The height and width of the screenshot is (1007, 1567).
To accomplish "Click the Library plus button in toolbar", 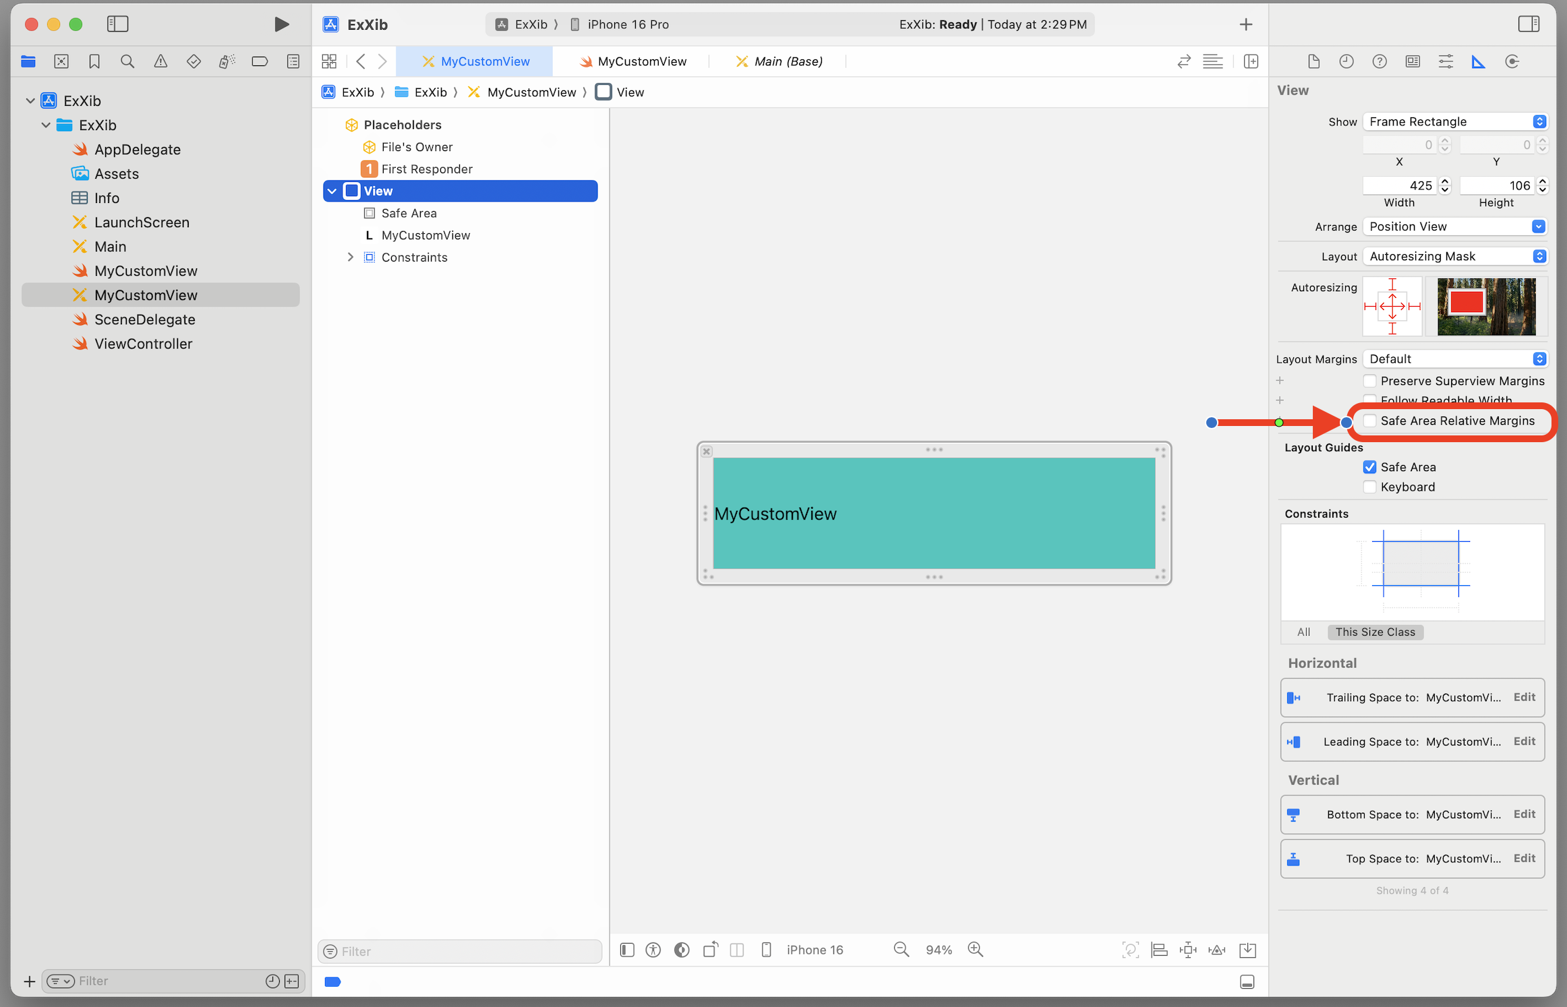I will [1245, 25].
